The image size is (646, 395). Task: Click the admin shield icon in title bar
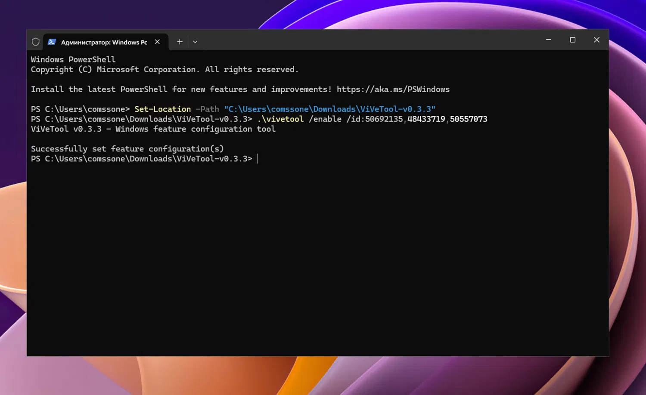[x=36, y=42]
